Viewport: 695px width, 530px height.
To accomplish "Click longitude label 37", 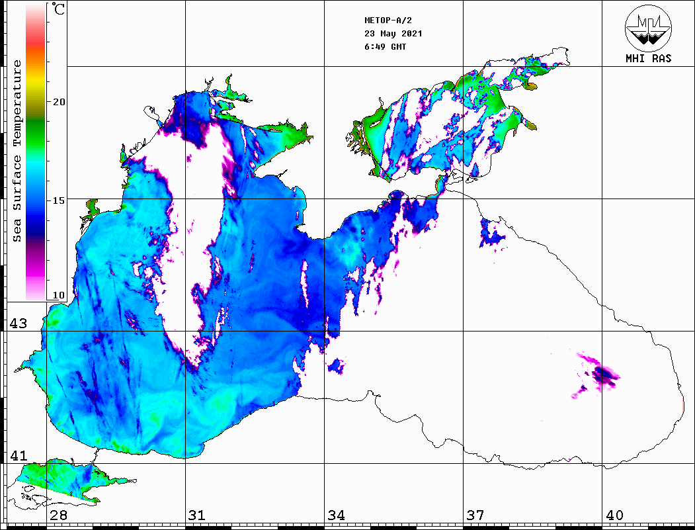I will click(475, 515).
